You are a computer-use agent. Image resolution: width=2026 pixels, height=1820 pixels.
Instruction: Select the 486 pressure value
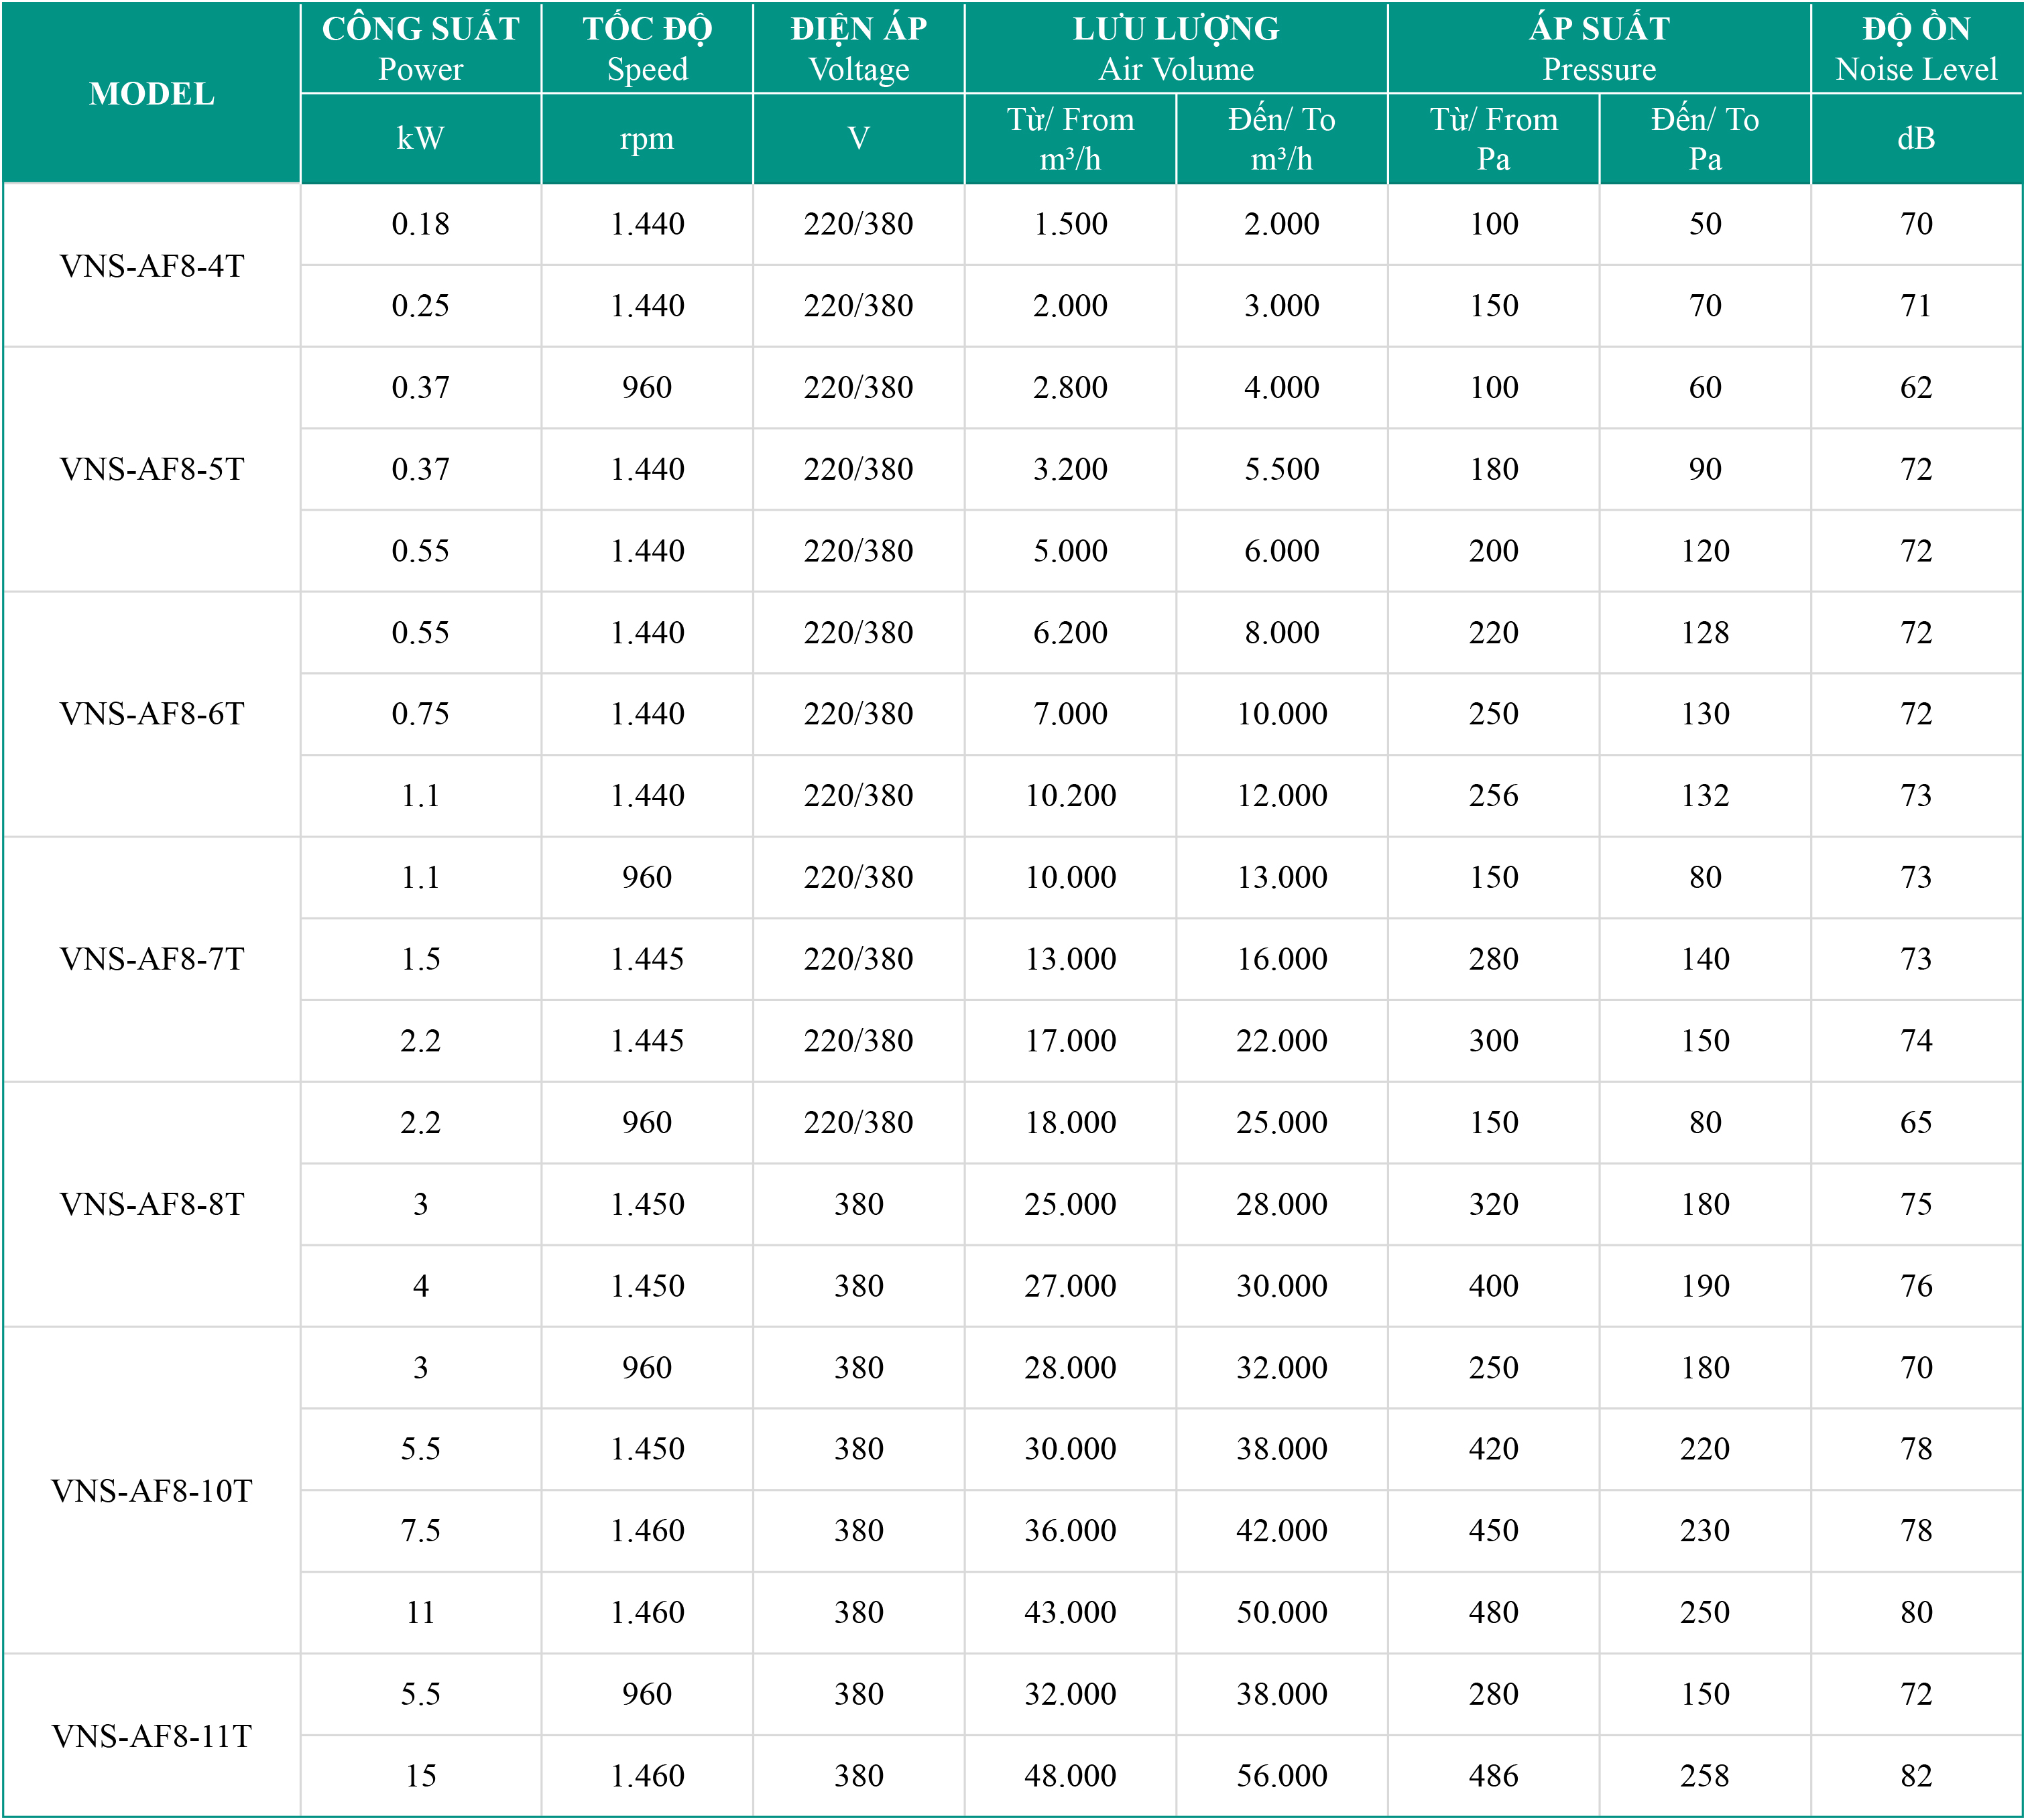[x=1494, y=1776]
